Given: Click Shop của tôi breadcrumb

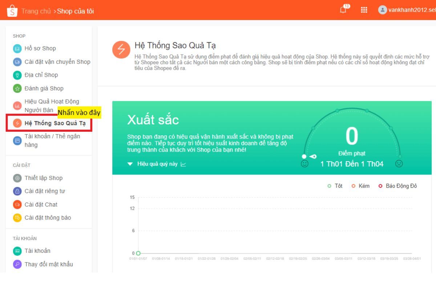Looking at the screenshot, I should 76,11.
